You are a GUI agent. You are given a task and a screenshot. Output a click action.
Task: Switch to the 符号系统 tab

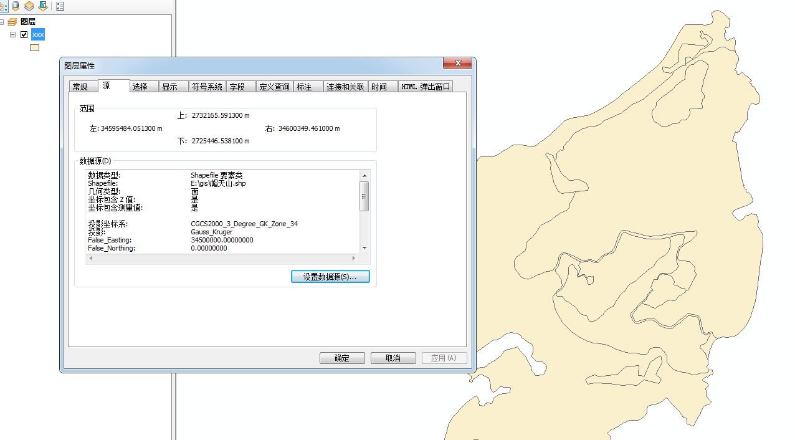(x=207, y=87)
